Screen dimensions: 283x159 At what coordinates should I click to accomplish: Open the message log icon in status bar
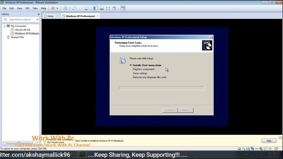pos(276,149)
